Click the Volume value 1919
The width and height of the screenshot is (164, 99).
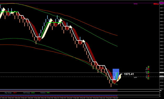coord(48,93)
